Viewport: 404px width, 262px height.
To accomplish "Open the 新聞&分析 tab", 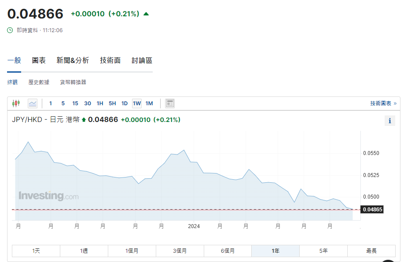I will [73, 60].
